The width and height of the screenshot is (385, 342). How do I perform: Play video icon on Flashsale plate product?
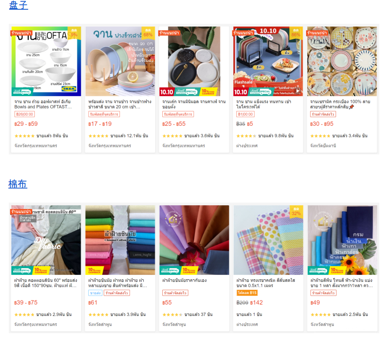click(298, 91)
